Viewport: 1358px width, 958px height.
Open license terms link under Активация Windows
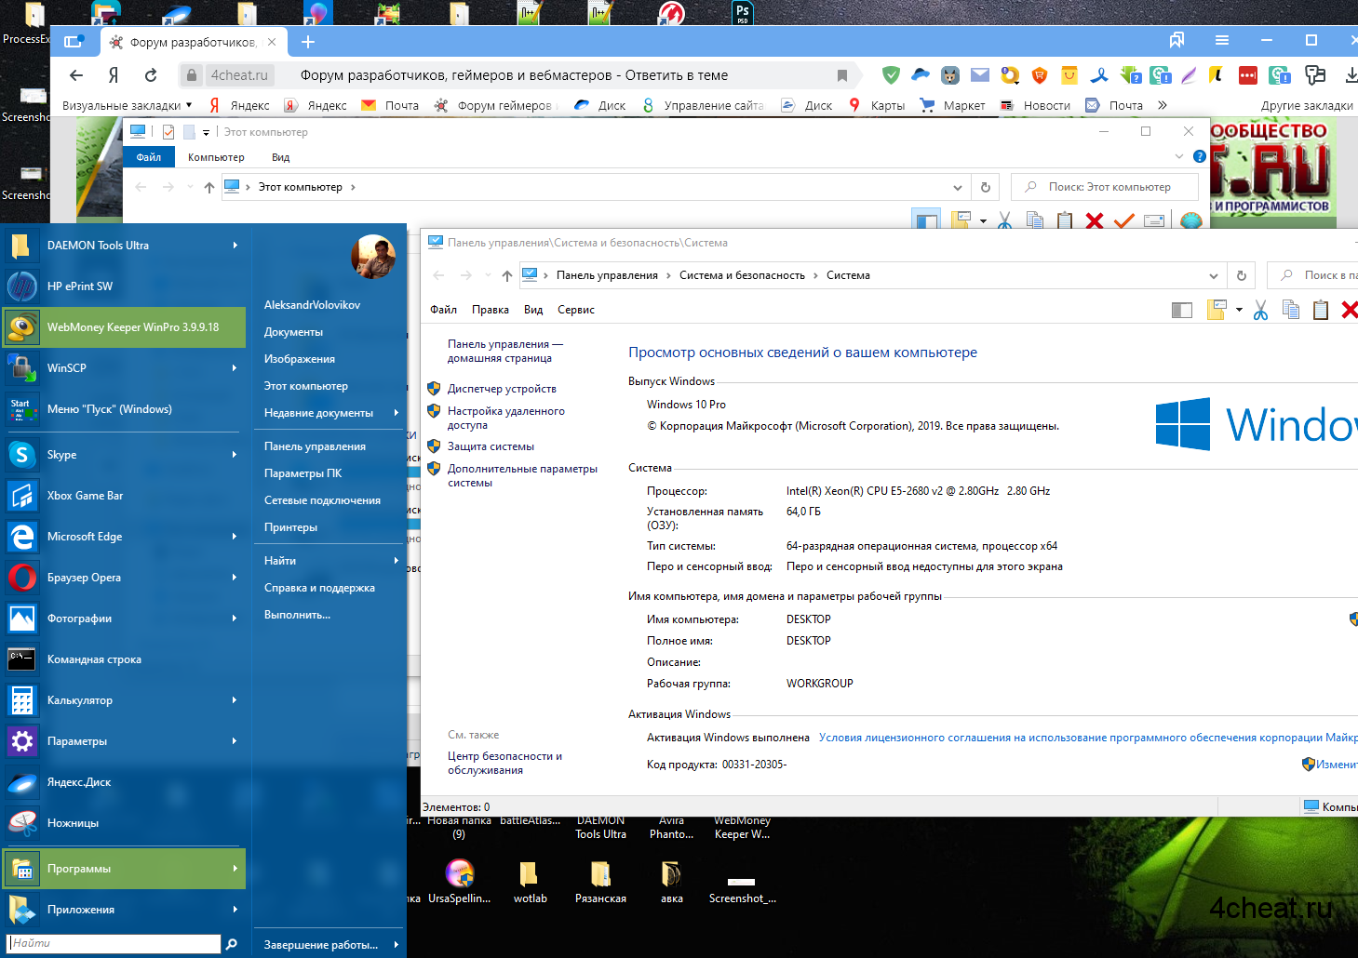tap(1088, 738)
